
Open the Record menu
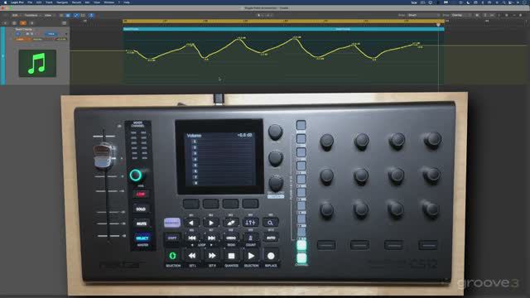click(76, 2)
